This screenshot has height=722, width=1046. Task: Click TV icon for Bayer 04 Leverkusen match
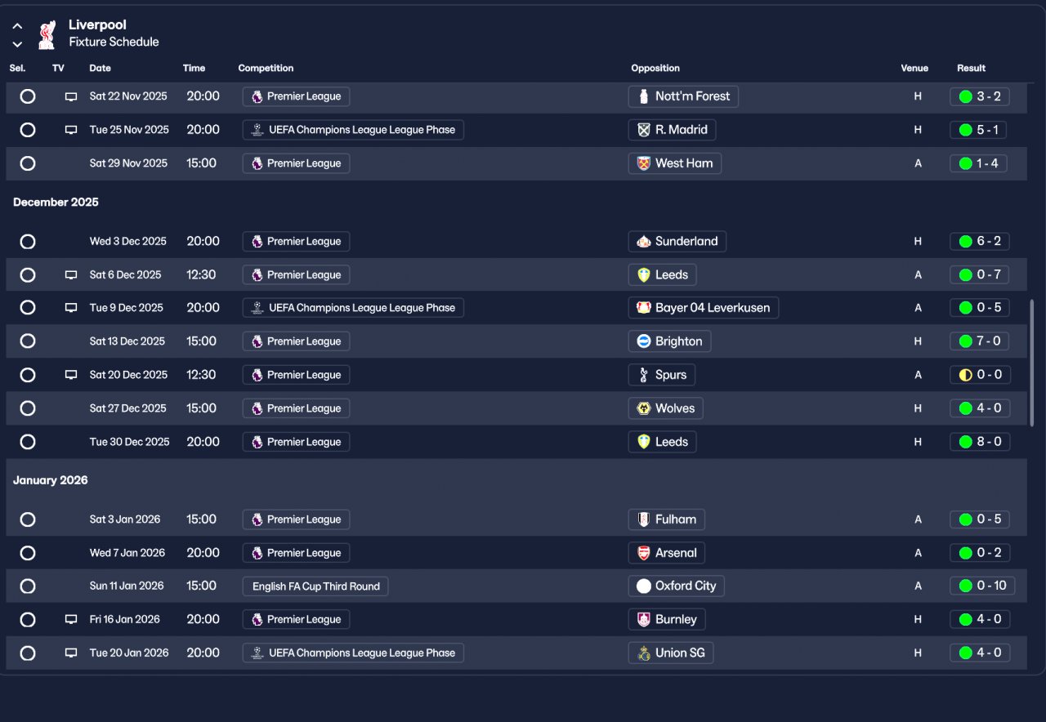point(71,308)
